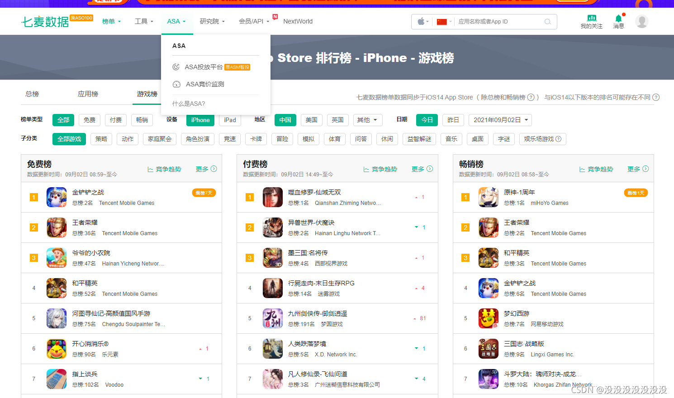Select 角色扮演 game subcategory
Image resolution: width=674 pixels, height=398 pixels.
[x=198, y=139]
